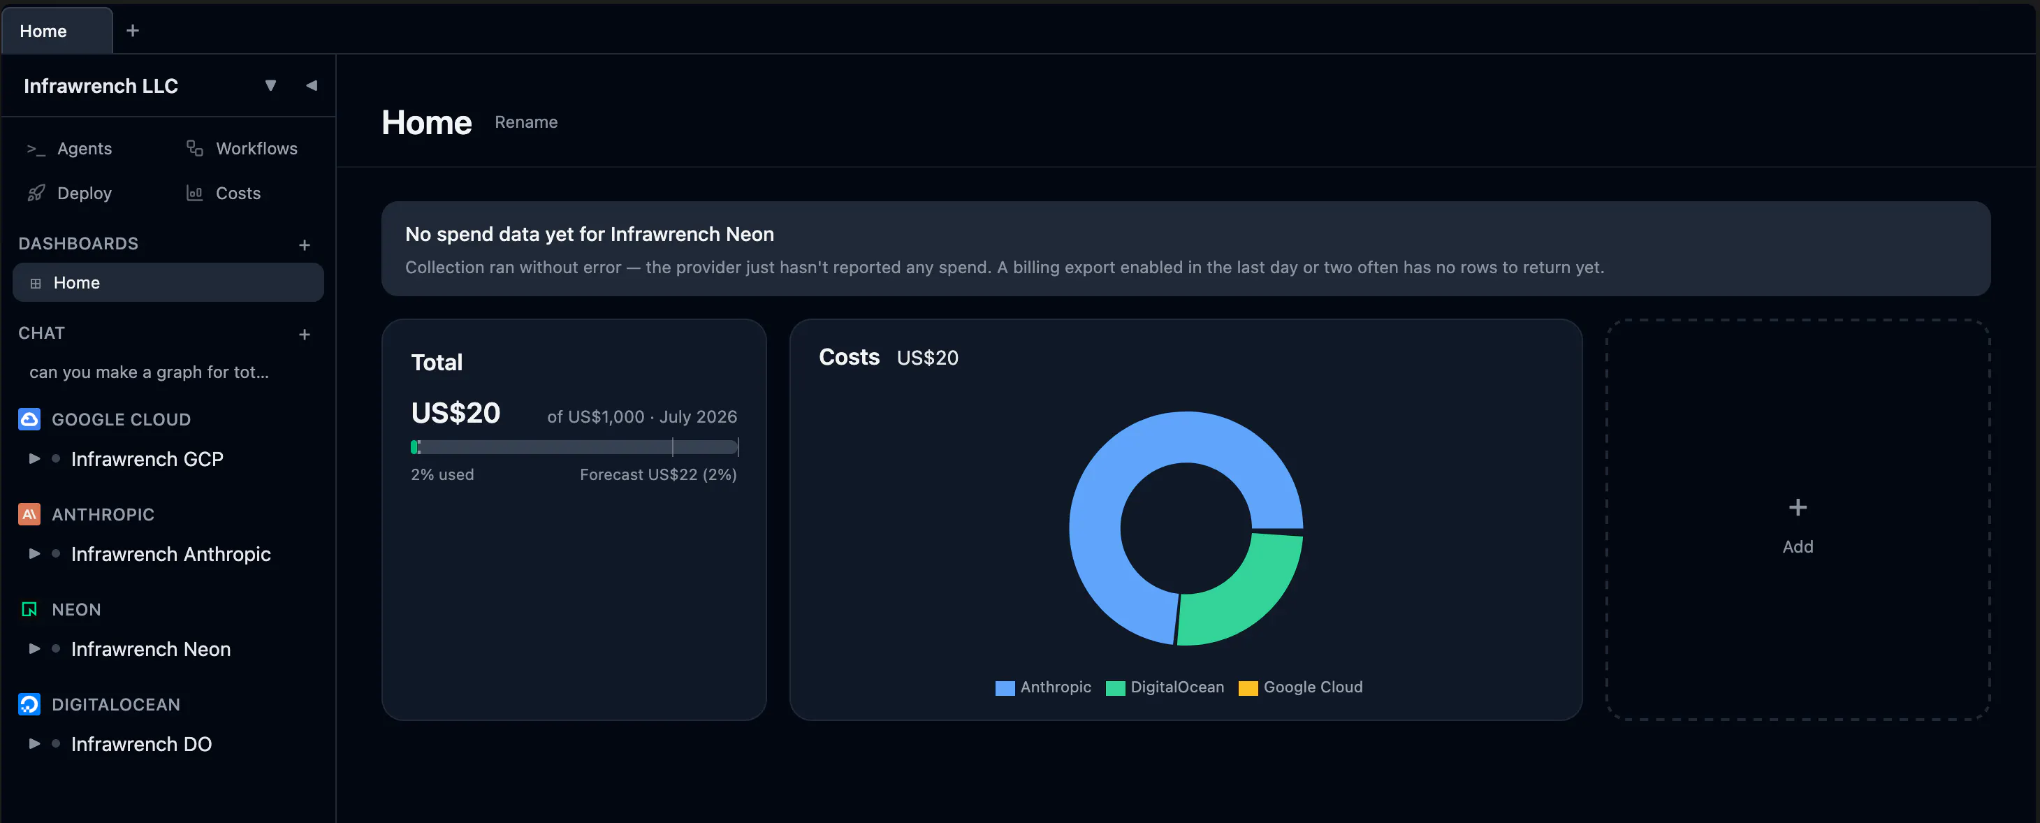Expand the Infrawrench DO tree item

(34, 744)
